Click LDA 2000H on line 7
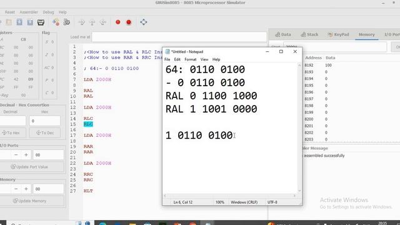 coord(97,79)
